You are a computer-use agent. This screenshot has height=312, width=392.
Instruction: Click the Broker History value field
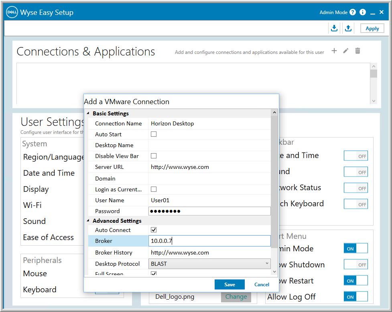tap(209, 252)
